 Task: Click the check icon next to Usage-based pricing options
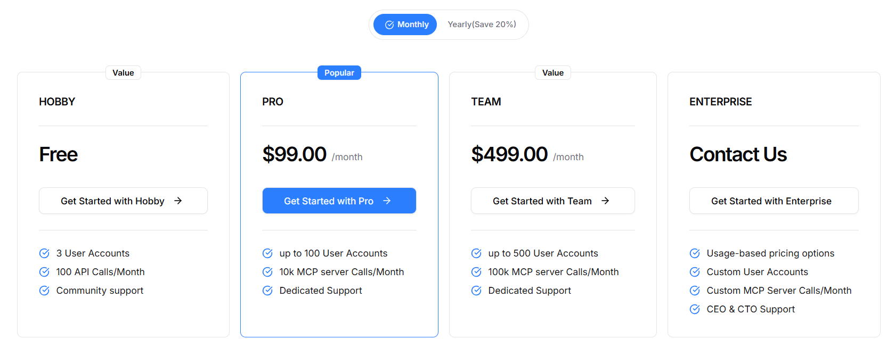695,253
